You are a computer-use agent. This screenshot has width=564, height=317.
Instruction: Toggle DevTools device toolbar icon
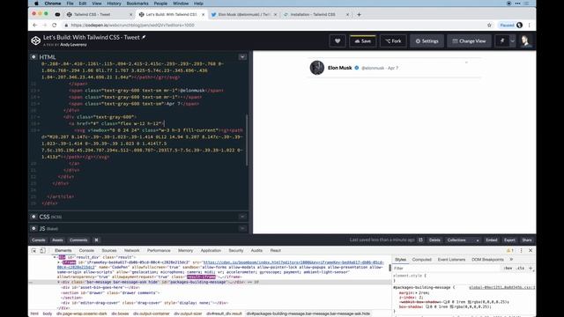[x=42, y=250]
